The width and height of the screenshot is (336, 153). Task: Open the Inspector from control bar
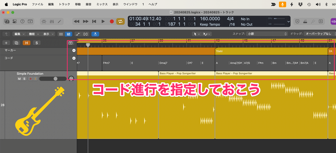(15, 21)
